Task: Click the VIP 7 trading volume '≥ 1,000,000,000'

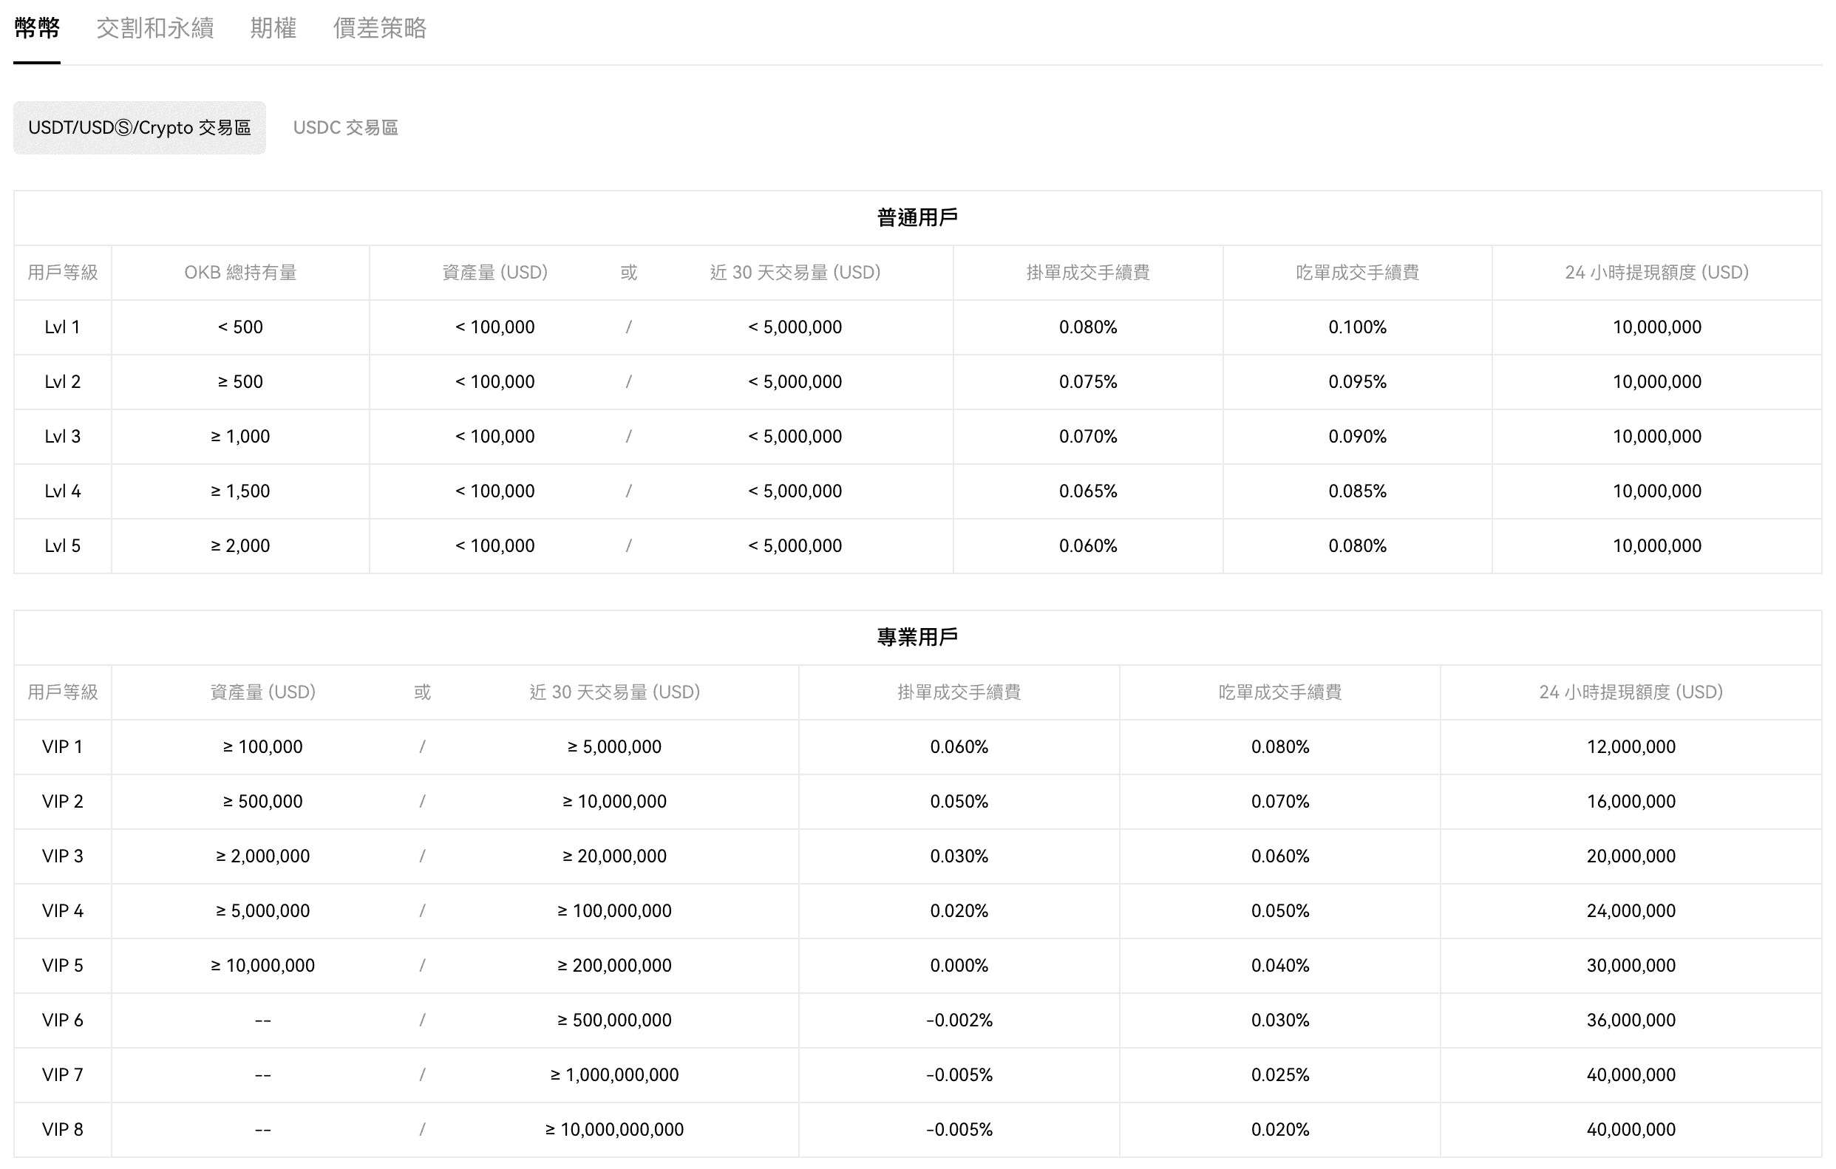Action: click(x=614, y=1075)
